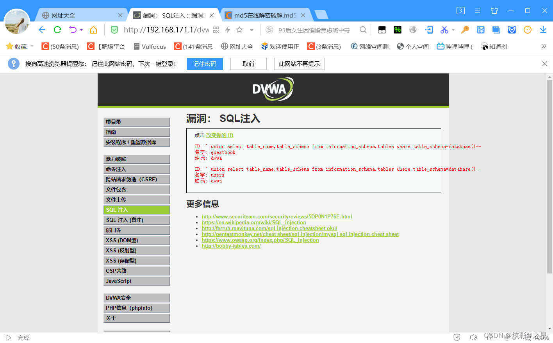Click the lightning speed-mode icon
Screen dimensions: 553x343
click(228, 30)
